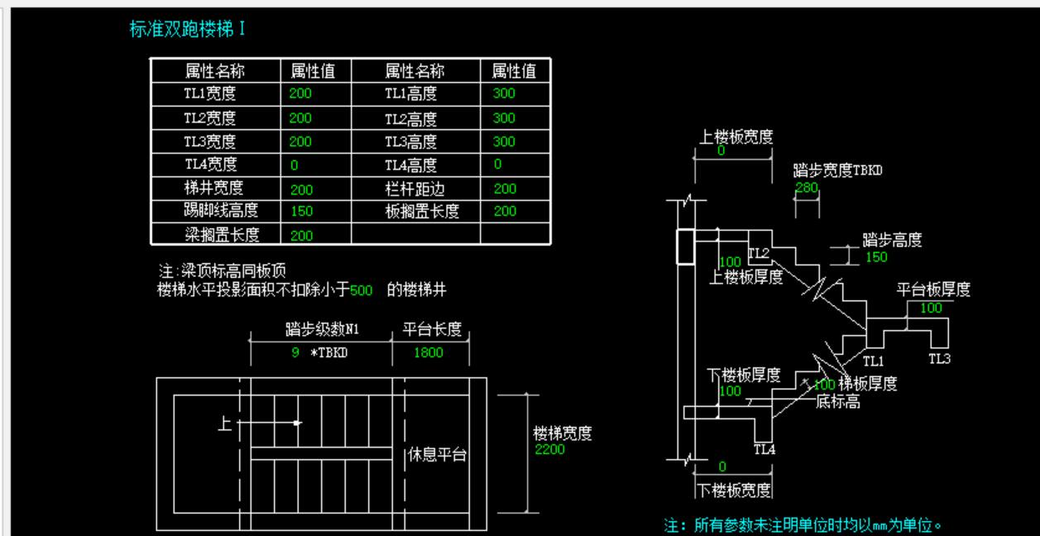Edit the TL2高度 value 300
This screenshot has height=536, width=1040.
(x=504, y=118)
